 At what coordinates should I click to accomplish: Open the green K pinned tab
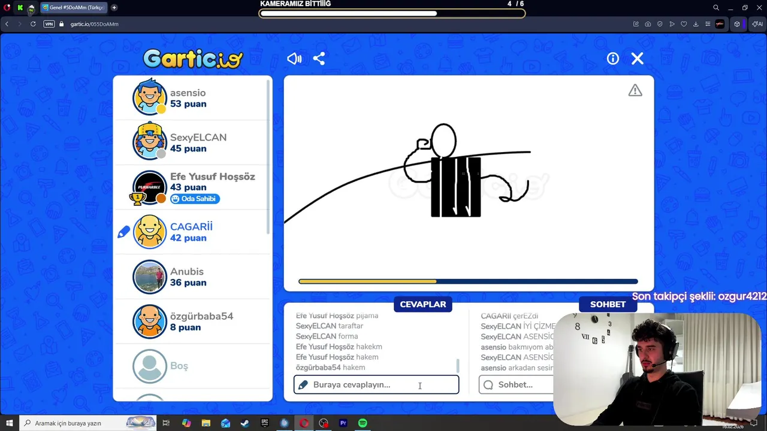pyautogui.click(x=20, y=8)
